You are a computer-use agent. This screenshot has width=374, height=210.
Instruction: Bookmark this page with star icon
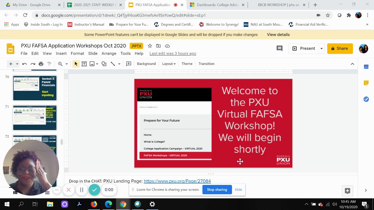(x=328, y=15)
